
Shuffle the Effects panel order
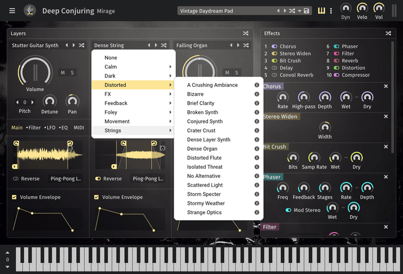pos(388,33)
